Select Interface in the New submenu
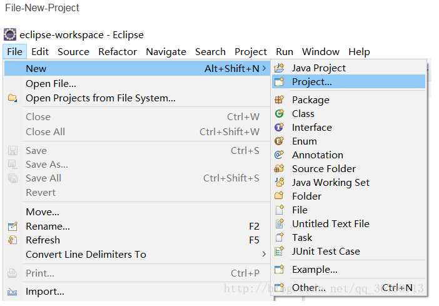439x306 pixels. click(349, 127)
